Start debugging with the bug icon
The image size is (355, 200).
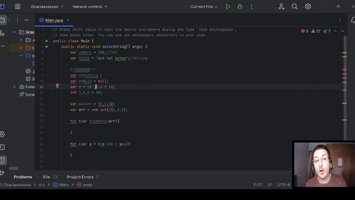[240, 7]
